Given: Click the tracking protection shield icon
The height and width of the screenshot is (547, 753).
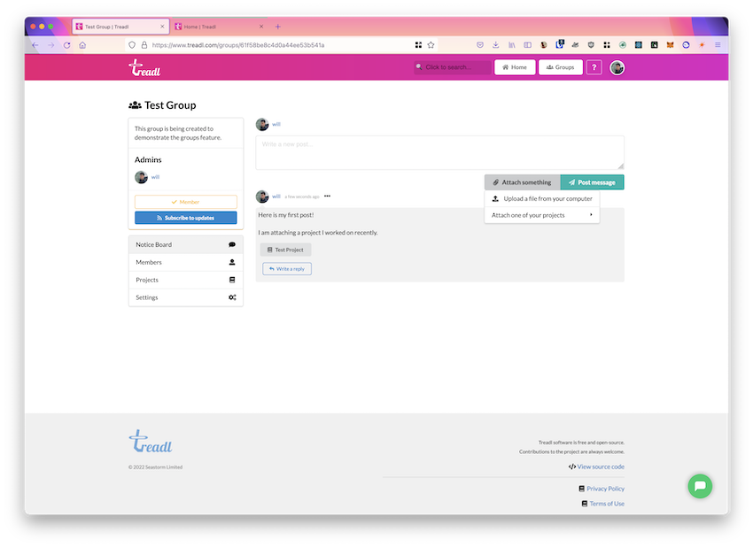Looking at the screenshot, I should pos(132,45).
